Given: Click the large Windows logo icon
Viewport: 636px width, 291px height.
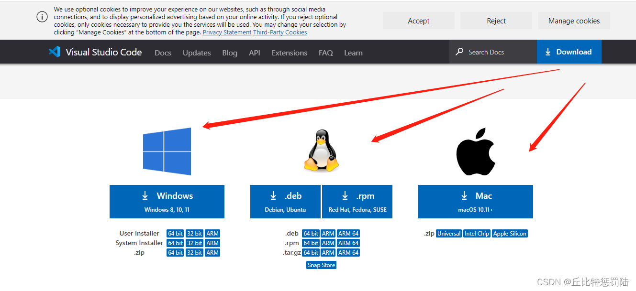Looking at the screenshot, I should tap(167, 151).
